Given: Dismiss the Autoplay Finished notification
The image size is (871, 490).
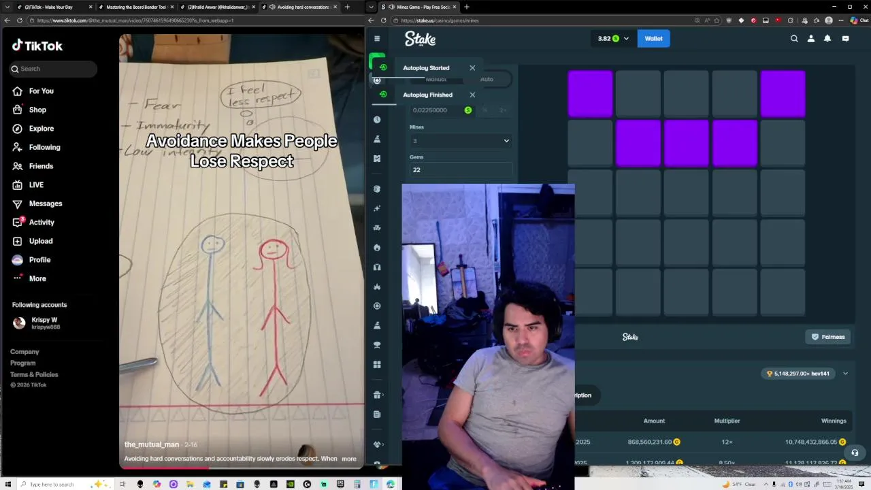Looking at the screenshot, I should (472, 95).
